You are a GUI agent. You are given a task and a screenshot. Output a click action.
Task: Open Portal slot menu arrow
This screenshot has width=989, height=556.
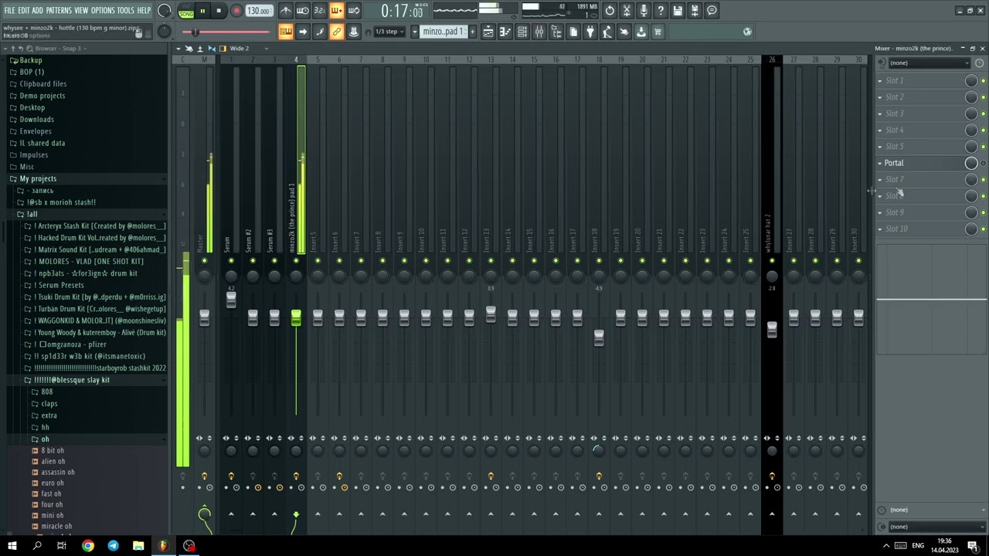[x=879, y=163]
